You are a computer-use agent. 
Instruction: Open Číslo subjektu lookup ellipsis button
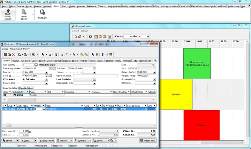(36, 65)
